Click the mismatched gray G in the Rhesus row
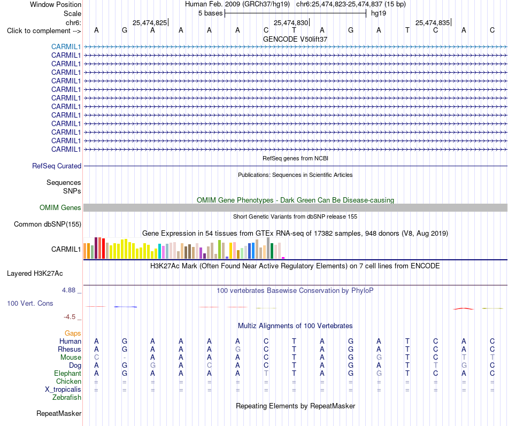The width and height of the screenshot is (508, 426). 238,349
